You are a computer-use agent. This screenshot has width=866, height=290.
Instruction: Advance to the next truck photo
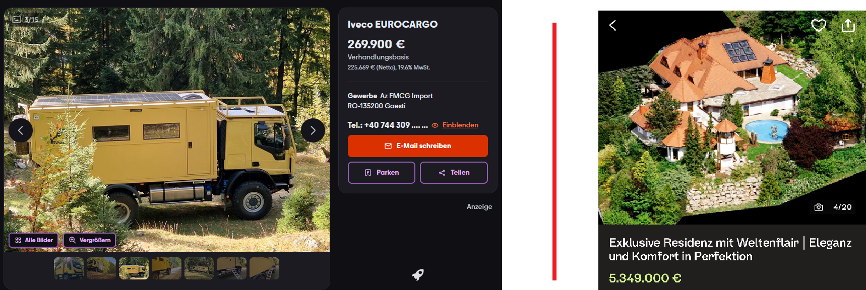click(313, 130)
